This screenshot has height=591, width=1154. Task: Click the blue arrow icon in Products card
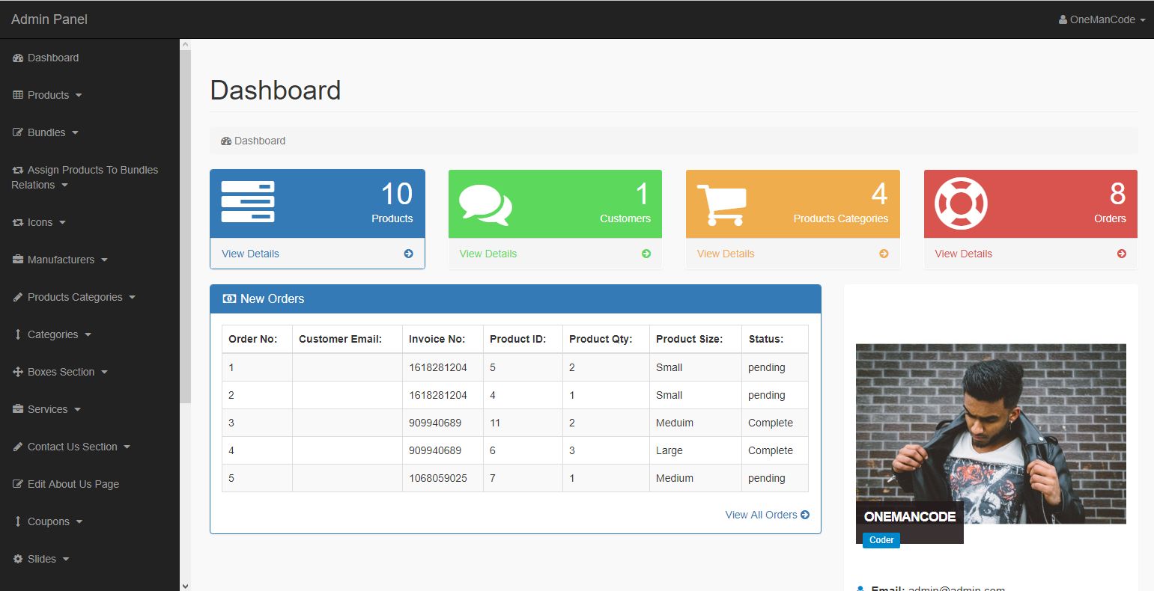tap(408, 254)
